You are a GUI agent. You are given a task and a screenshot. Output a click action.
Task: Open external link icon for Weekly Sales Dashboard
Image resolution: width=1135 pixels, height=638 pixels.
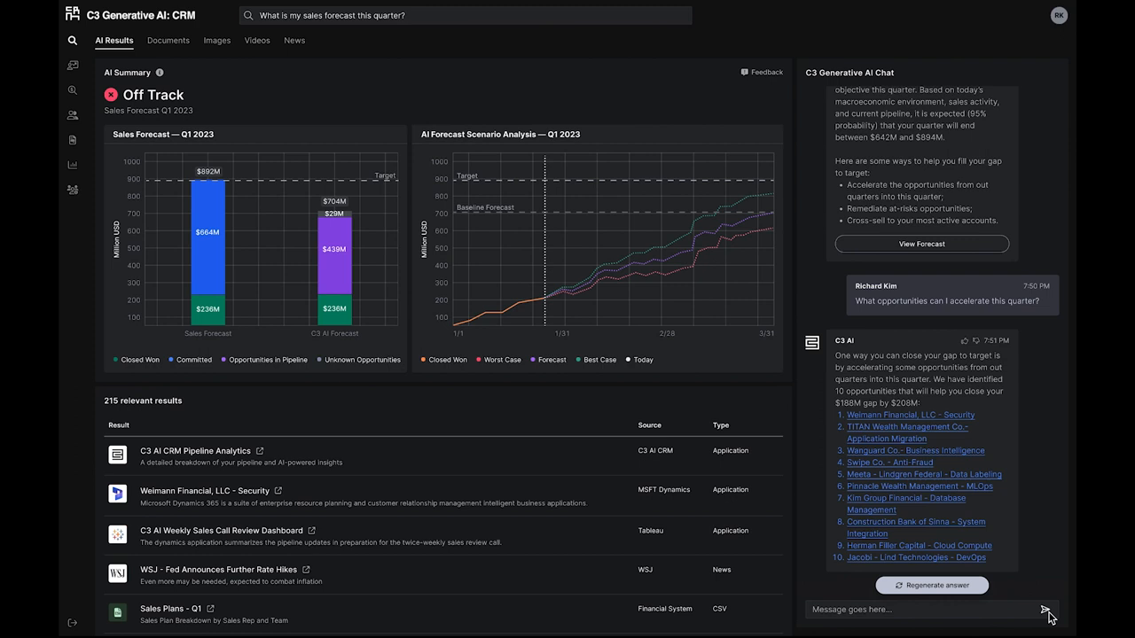[312, 531]
